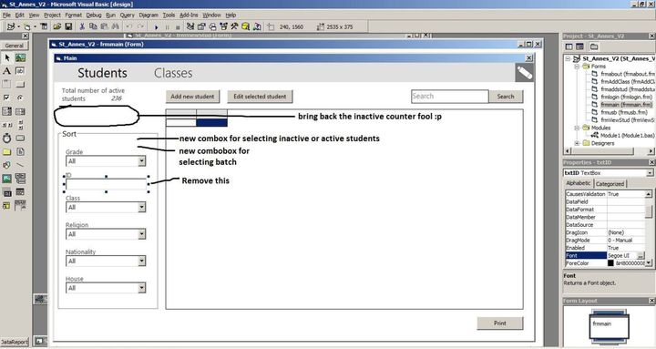
Task: Select the Frame control in the toolbox
Action: click(x=6, y=85)
